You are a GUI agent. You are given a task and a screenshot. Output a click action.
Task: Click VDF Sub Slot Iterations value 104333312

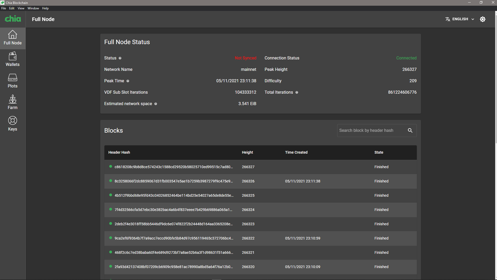click(246, 92)
